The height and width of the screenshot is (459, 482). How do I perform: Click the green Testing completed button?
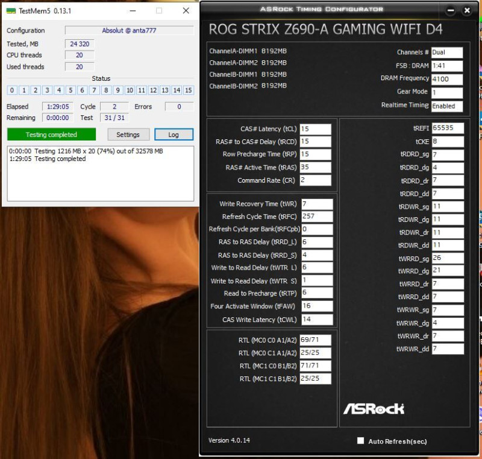pyautogui.click(x=51, y=135)
